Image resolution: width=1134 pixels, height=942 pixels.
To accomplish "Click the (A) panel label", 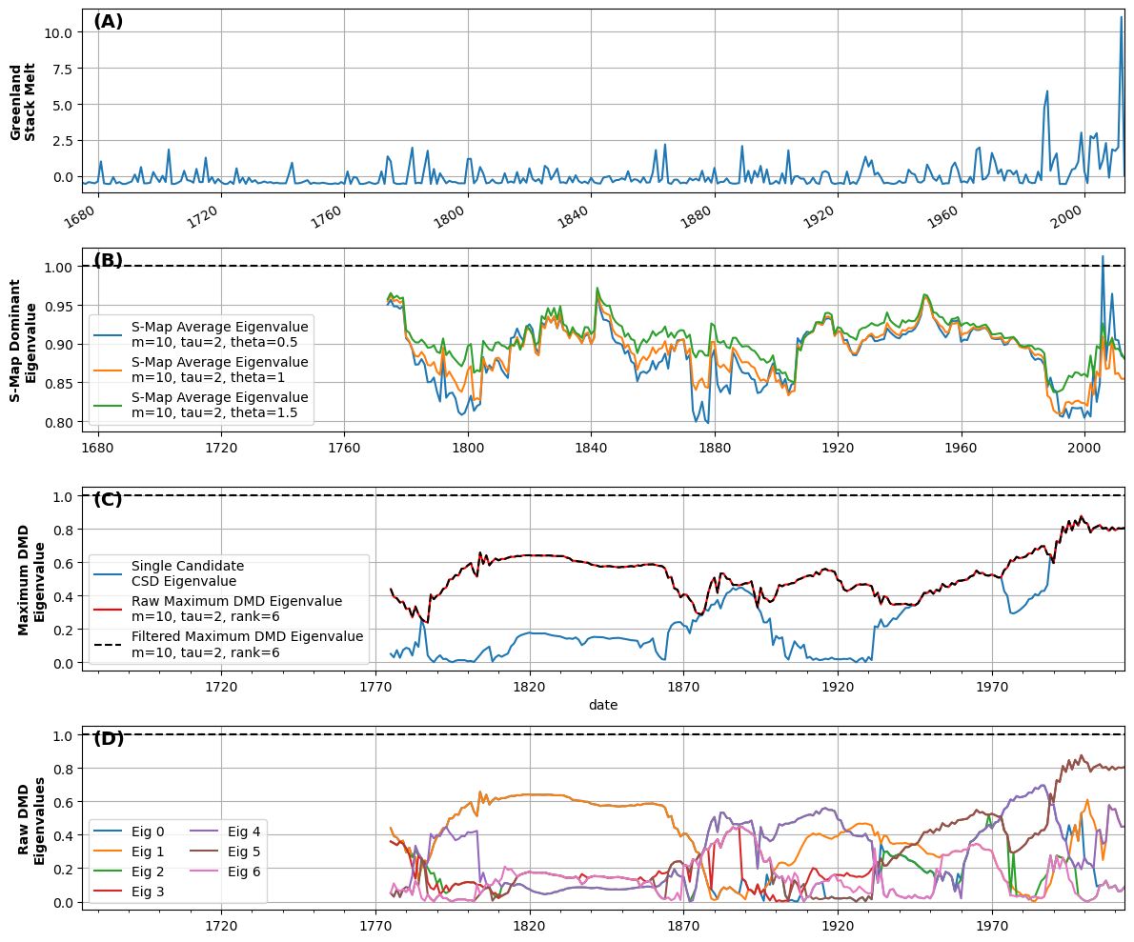I will [x=108, y=22].
